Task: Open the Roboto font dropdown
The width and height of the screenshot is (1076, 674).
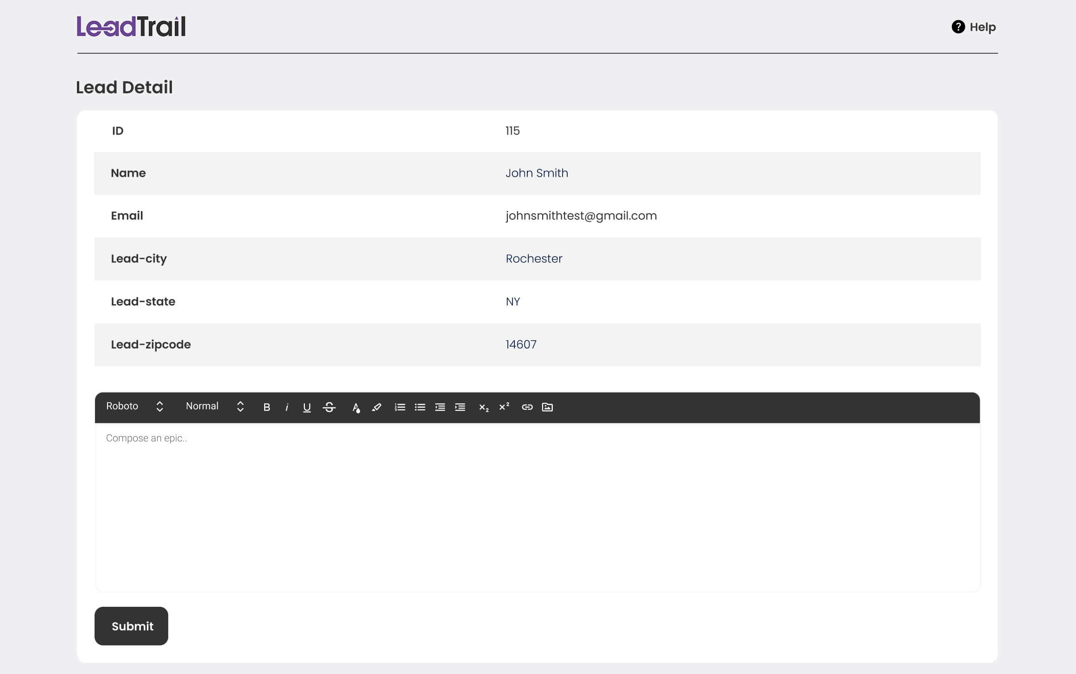Action: (135, 407)
